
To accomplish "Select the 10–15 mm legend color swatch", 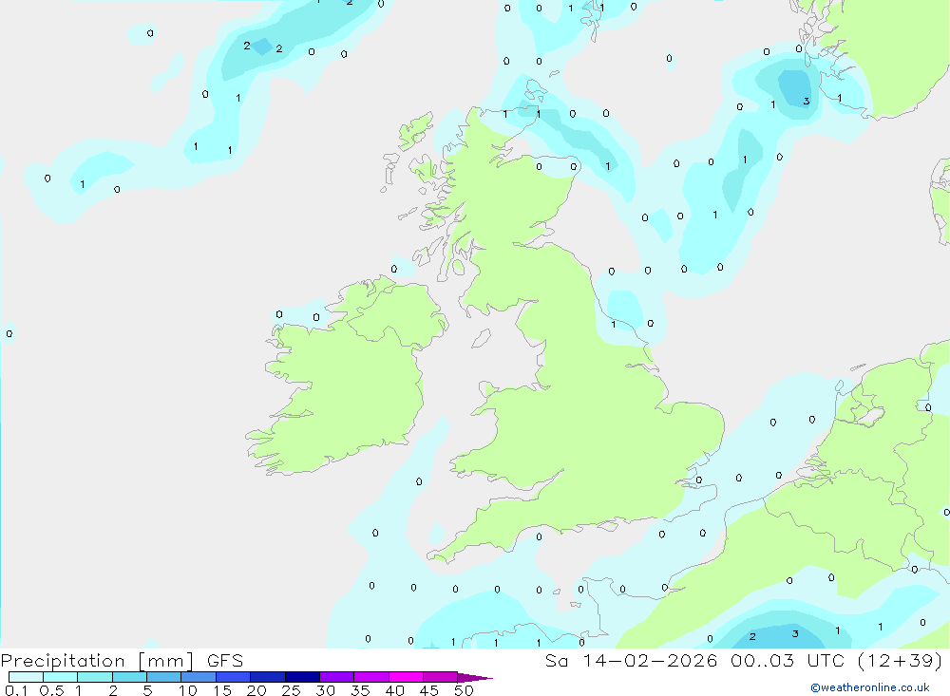I will click(199, 677).
